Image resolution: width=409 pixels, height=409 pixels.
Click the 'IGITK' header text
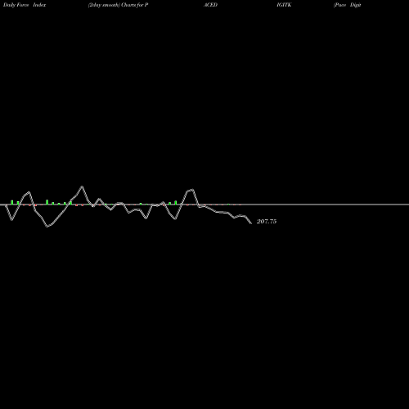284,5
